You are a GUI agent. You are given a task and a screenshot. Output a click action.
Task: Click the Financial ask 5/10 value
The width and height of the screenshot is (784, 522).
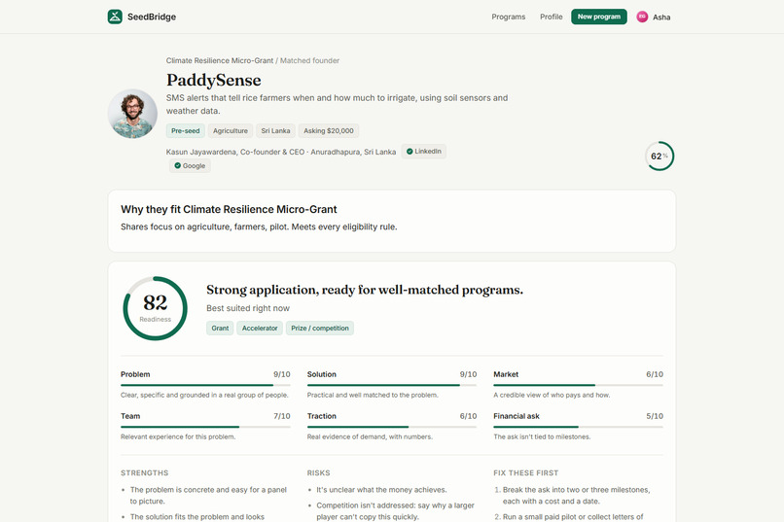[655, 416]
